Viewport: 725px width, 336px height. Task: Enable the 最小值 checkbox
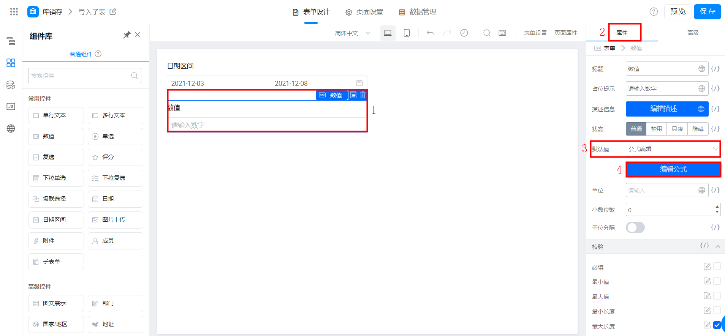(x=717, y=281)
